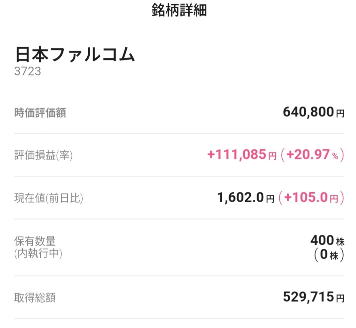Screen dimensions: 356x328
Task: Select the 640,800円 valuation amount
Action: tap(313, 113)
